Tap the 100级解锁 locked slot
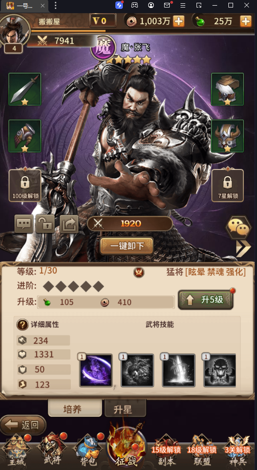The width and height of the screenshot is (257, 470). tap(25, 185)
